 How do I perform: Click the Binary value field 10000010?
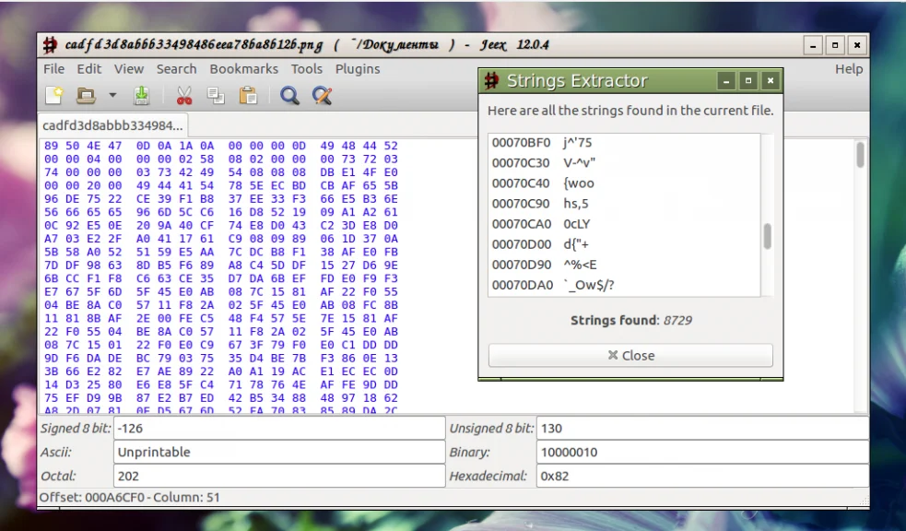point(702,452)
